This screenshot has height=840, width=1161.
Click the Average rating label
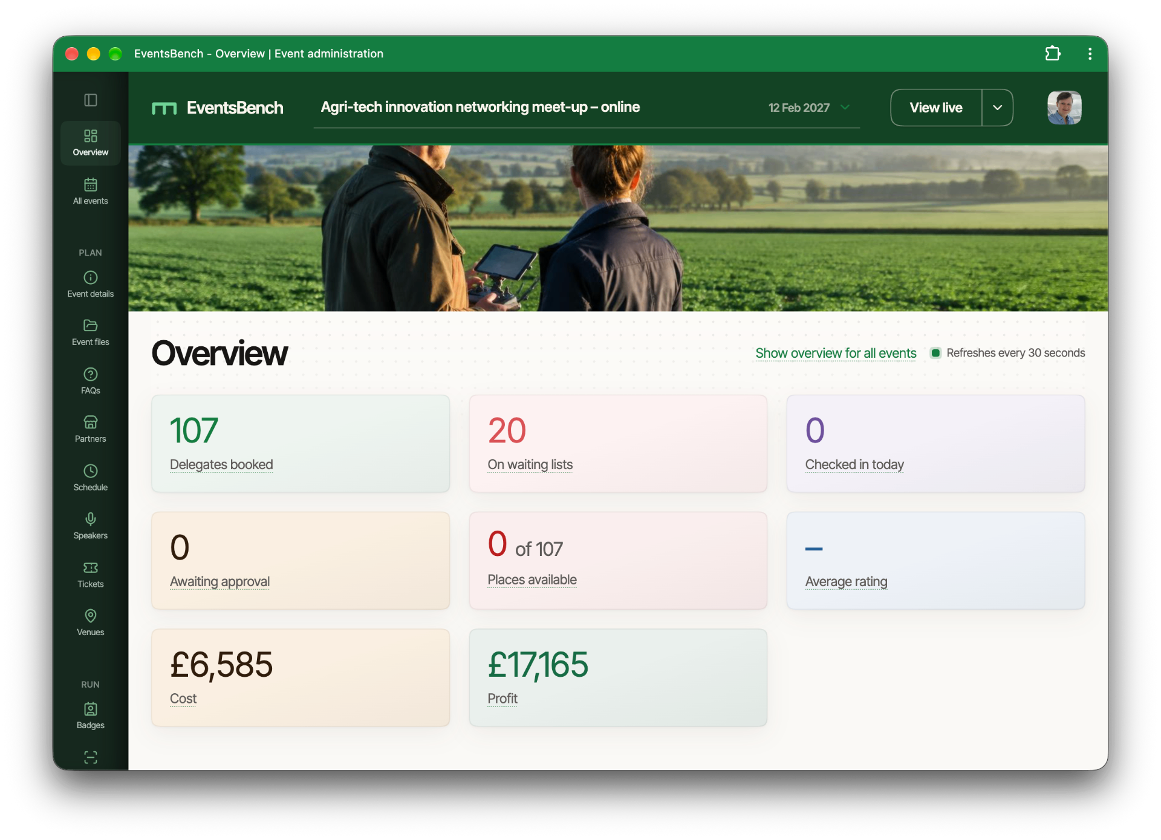click(x=846, y=581)
